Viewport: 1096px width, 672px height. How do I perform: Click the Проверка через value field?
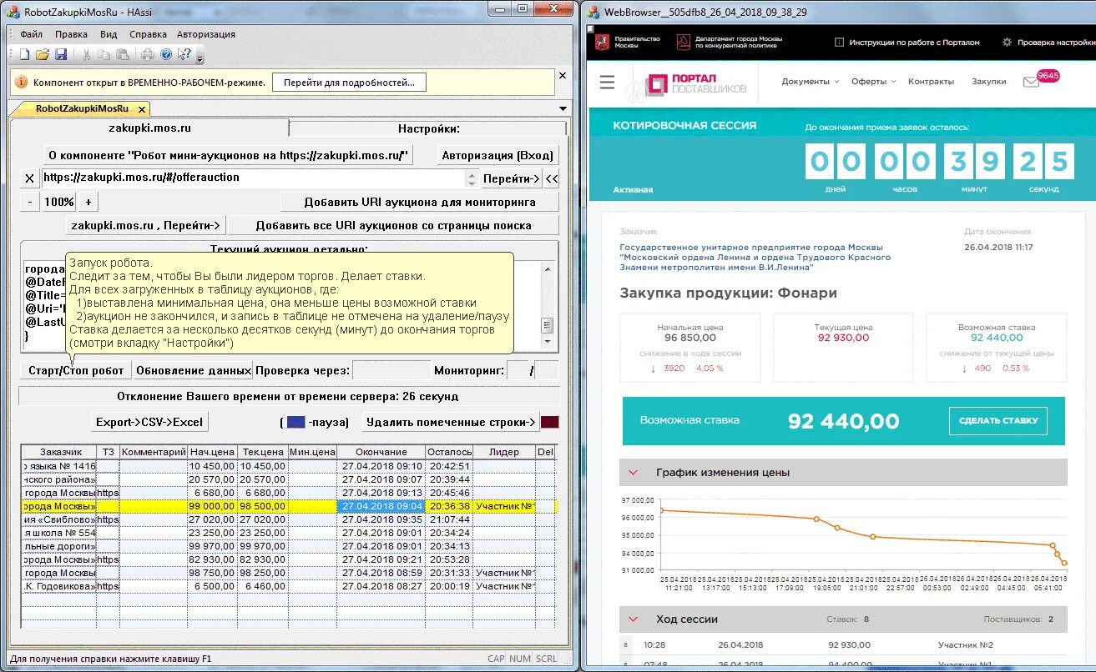tap(391, 371)
